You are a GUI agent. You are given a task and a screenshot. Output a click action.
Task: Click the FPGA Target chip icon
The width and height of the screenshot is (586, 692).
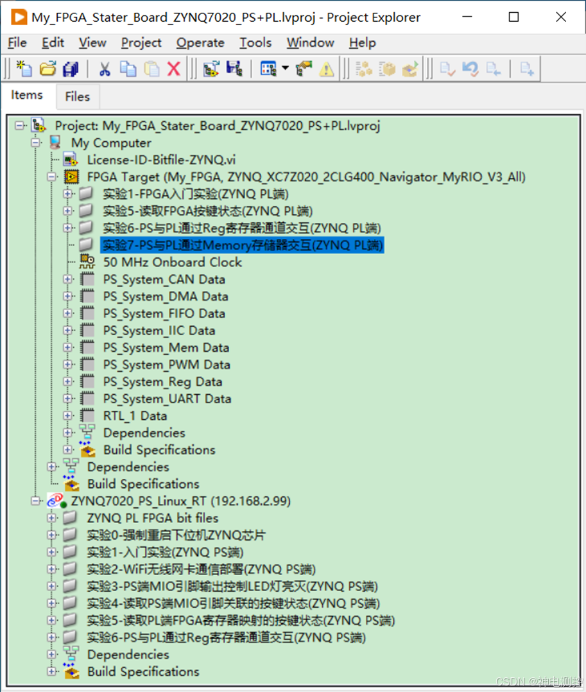click(71, 177)
